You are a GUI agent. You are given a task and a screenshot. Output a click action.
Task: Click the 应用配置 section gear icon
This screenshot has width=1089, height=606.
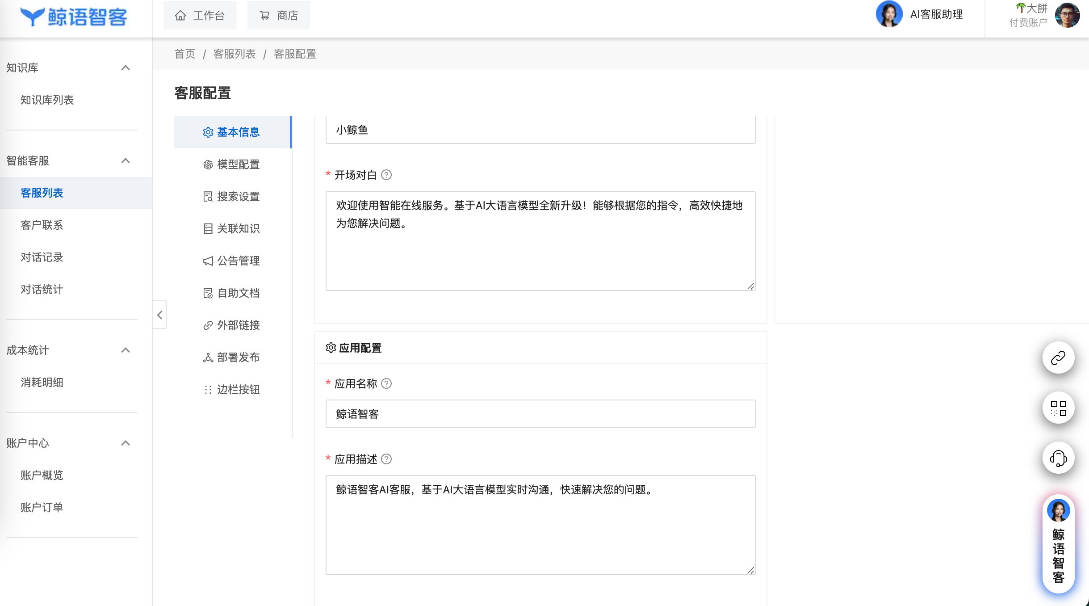coord(331,348)
